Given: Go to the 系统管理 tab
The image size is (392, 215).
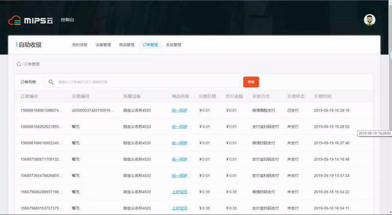Looking at the screenshot, I should [173, 45].
